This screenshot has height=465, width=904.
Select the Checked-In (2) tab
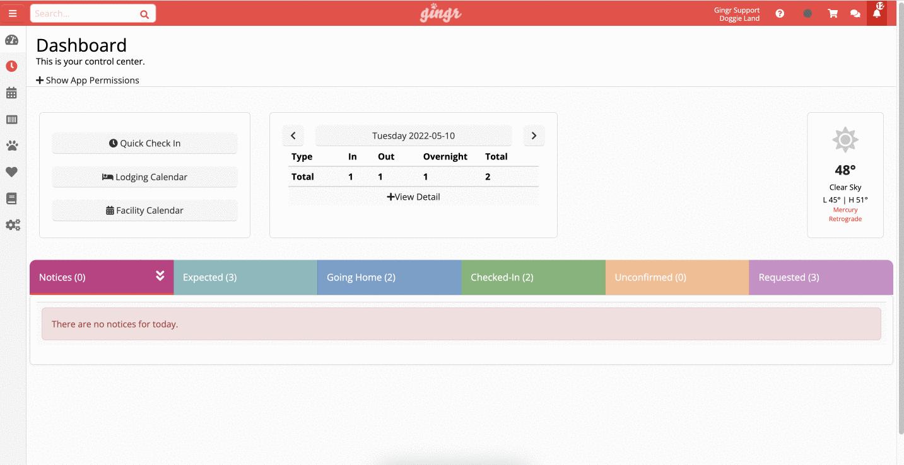[534, 277]
